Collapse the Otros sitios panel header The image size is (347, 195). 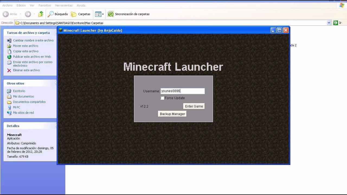(30, 83)
